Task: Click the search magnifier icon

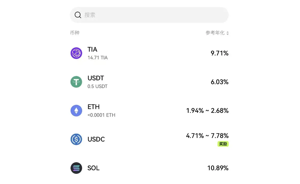Action: point(78,15)
